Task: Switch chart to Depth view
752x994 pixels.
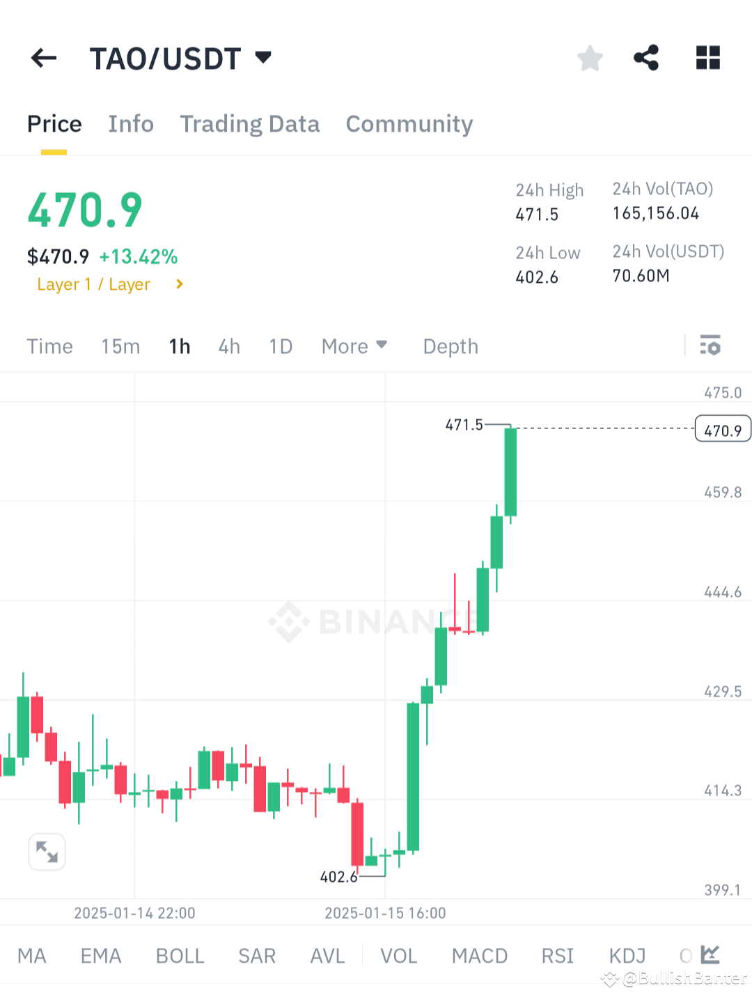Action: click(x=450, y=345)
